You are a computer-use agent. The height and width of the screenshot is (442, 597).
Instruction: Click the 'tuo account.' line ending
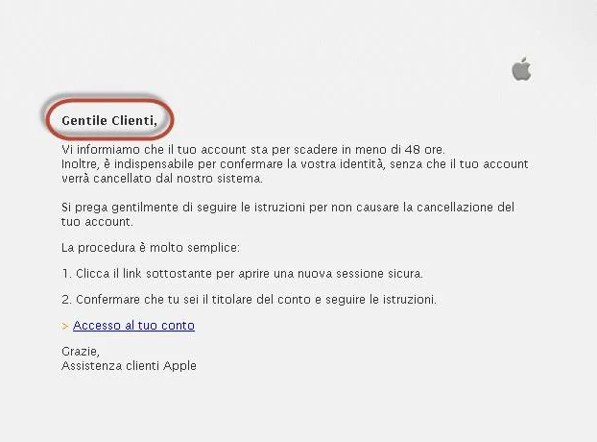point(97,222)
